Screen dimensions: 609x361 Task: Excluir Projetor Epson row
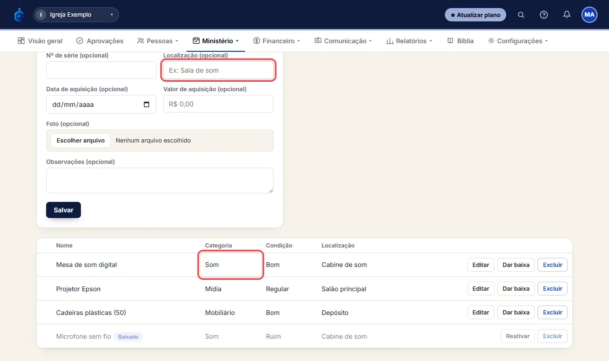pos(552,288)
